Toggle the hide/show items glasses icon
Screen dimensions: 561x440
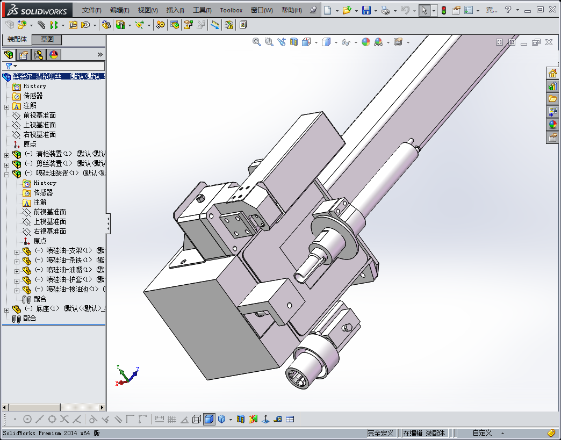click(x=346, y=42)
